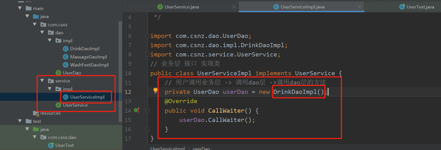Collapse the java folder under test
This screenshot has height=150, width=441.
pos(27,129)
